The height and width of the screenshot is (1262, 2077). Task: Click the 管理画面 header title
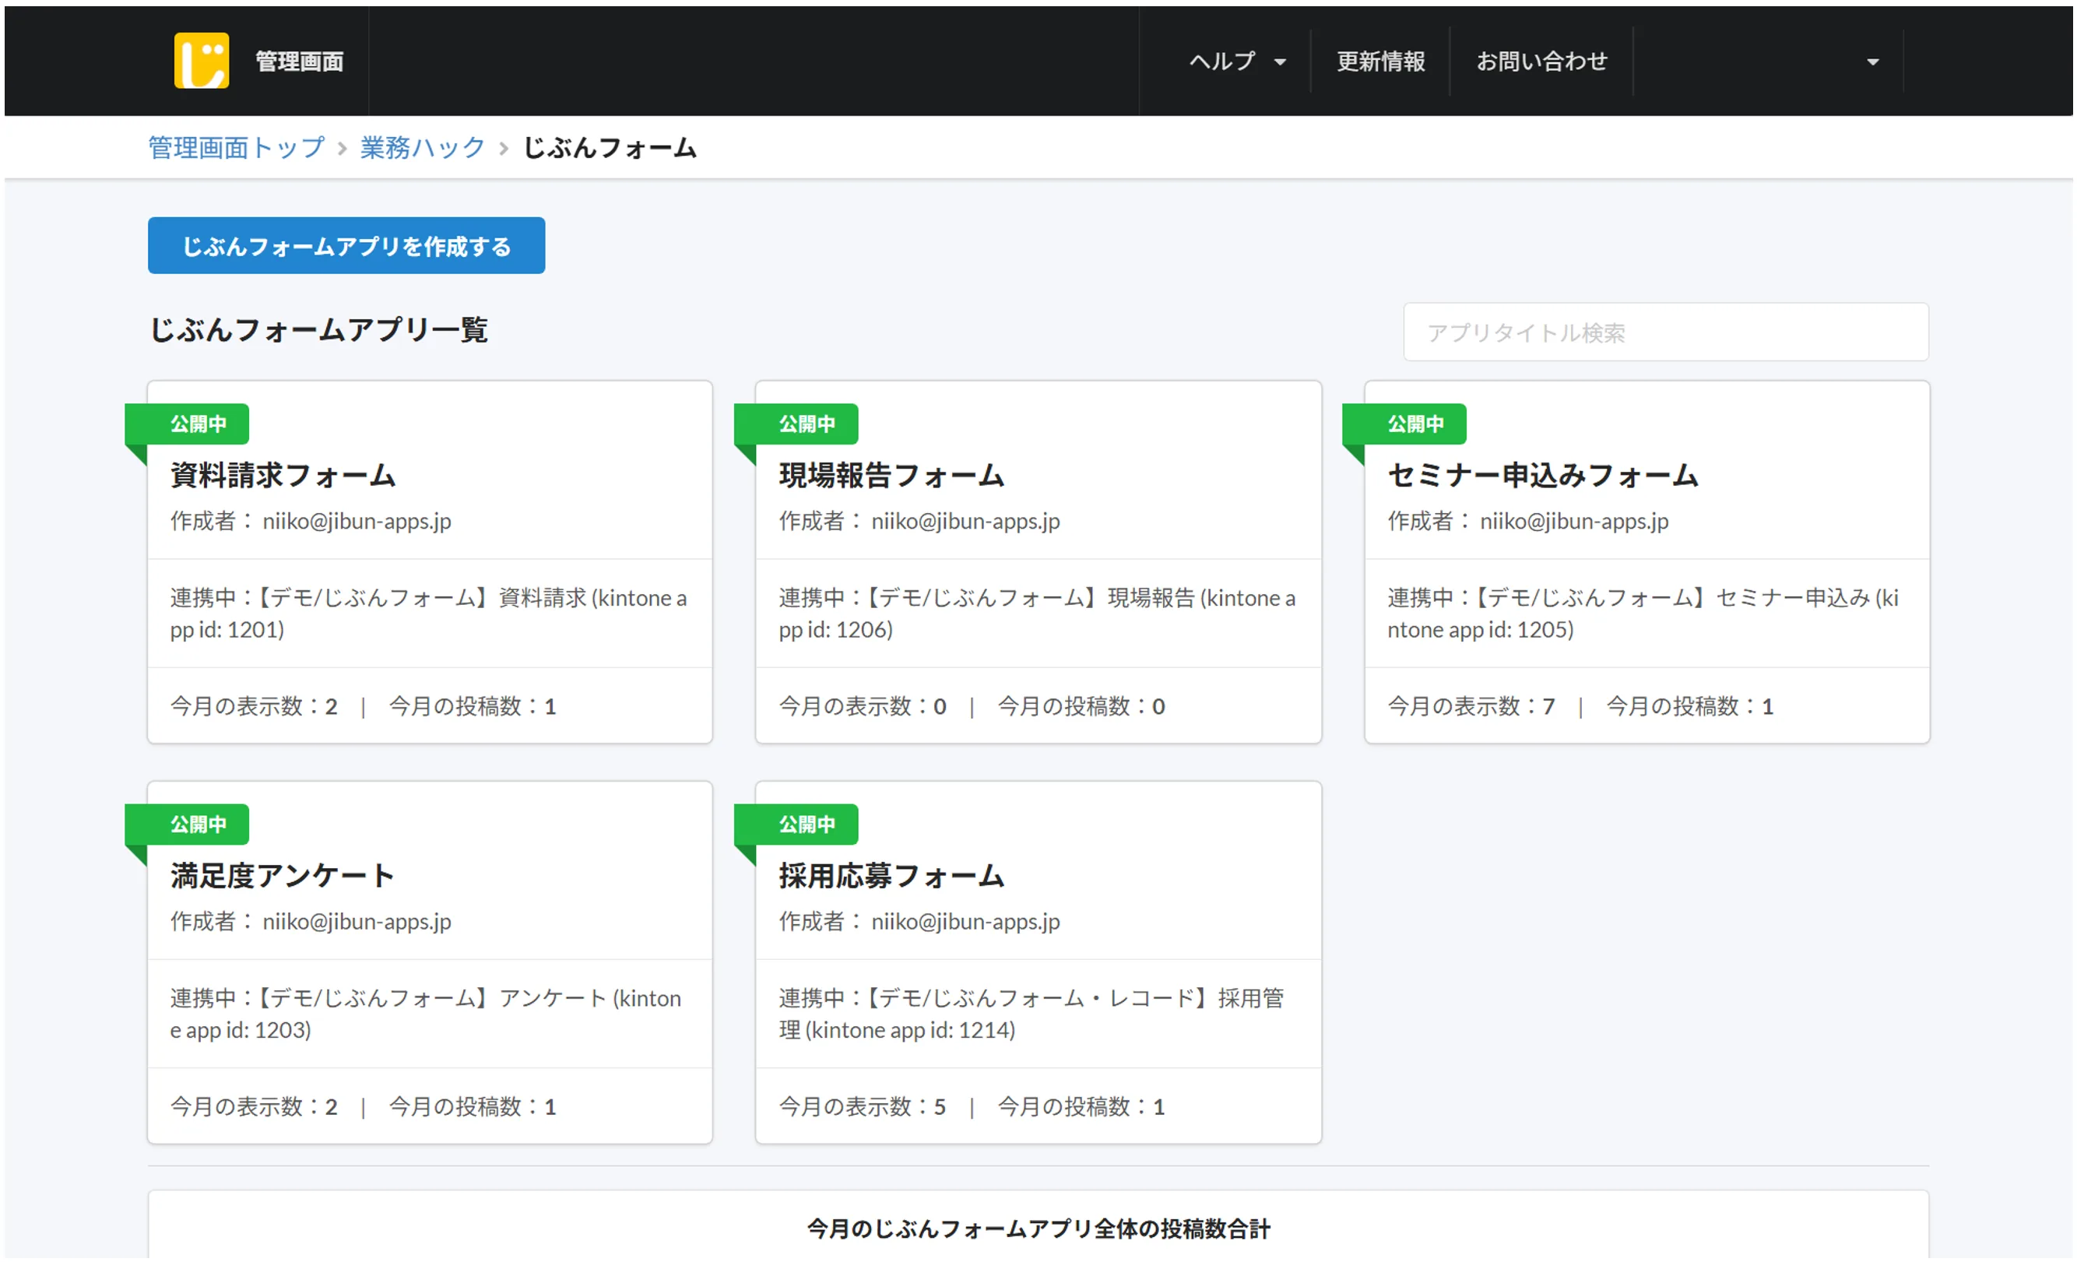click(299, 62)
